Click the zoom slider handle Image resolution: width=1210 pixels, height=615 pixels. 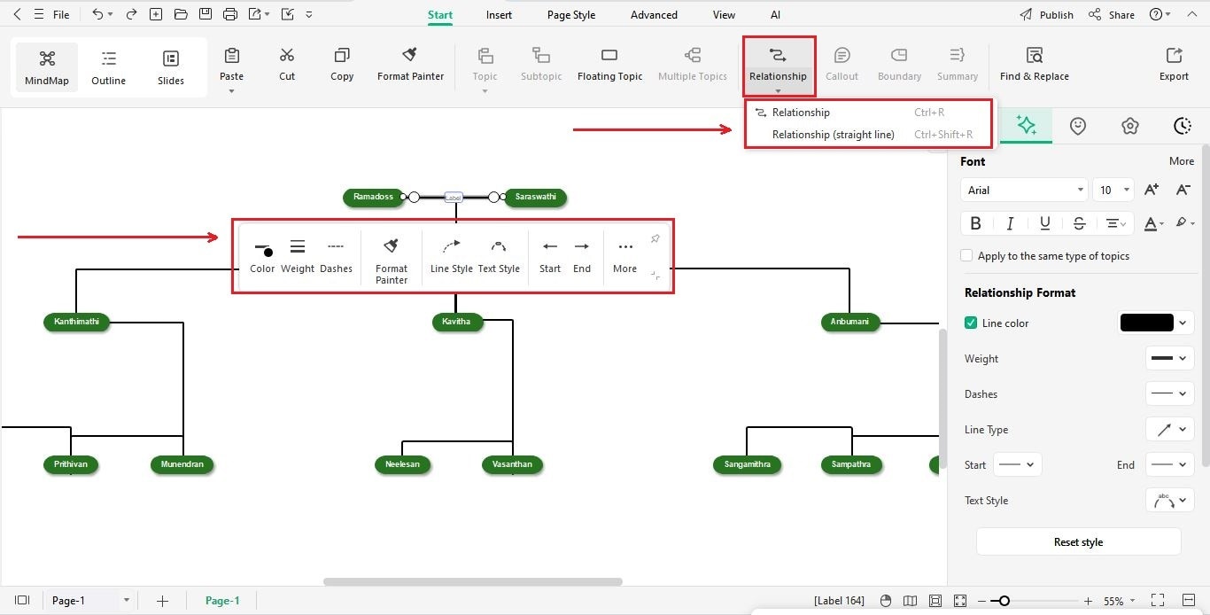point(1004,601)
